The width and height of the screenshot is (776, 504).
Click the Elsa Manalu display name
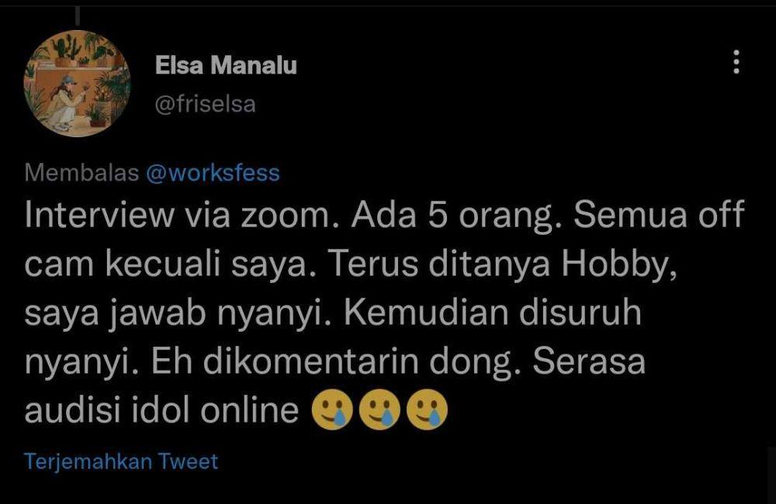(x=226, y=65)
